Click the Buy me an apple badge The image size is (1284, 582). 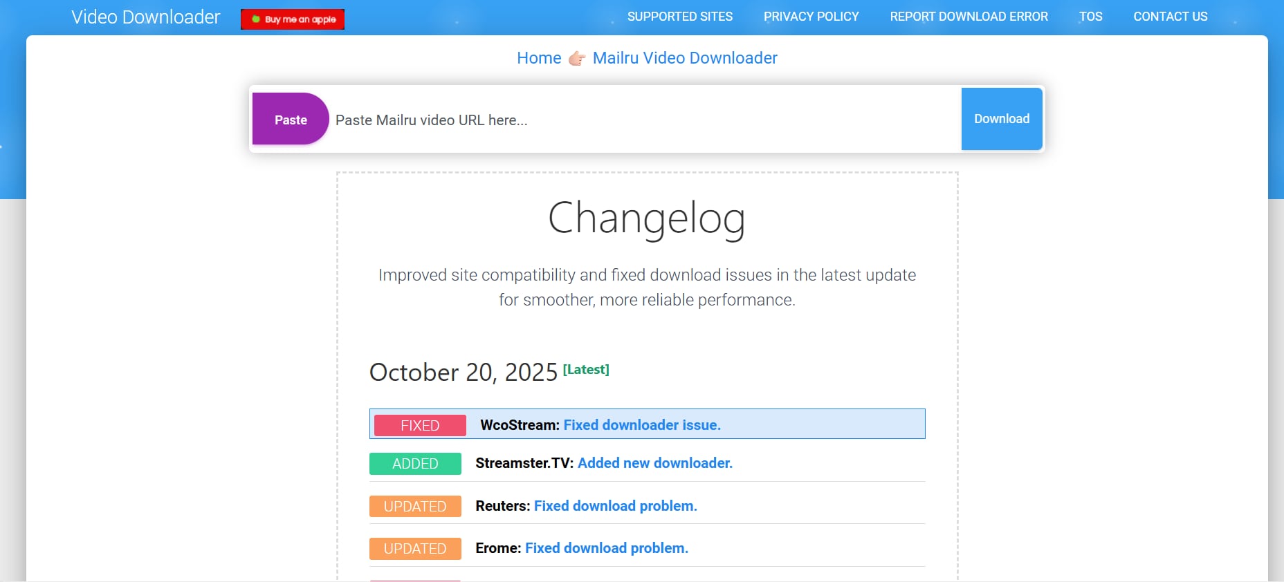(x=293, y=19)
